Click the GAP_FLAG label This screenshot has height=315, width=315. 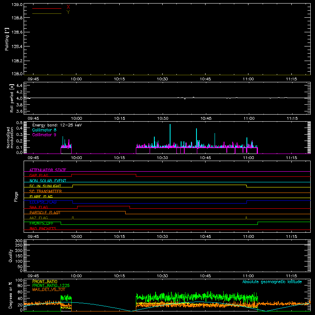coord(39,175)
